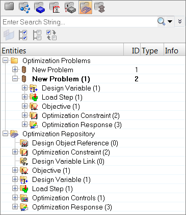
Task: Open the Model view gray cube icon
Action: coord(9,7)
